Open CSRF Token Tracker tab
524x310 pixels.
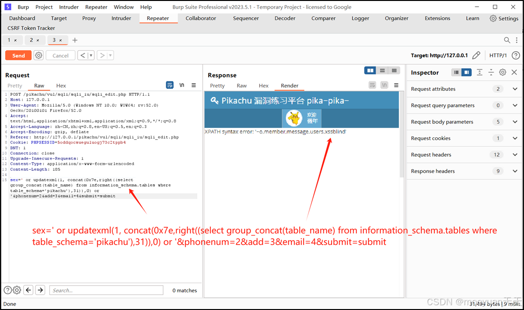(x=31, y=28)
